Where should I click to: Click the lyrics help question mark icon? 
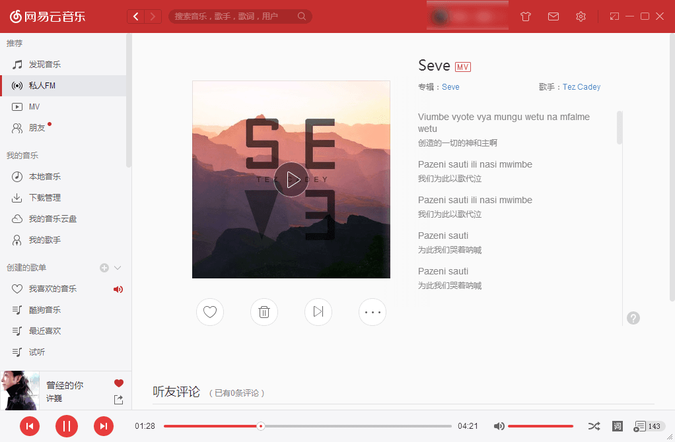coord(633,318)
